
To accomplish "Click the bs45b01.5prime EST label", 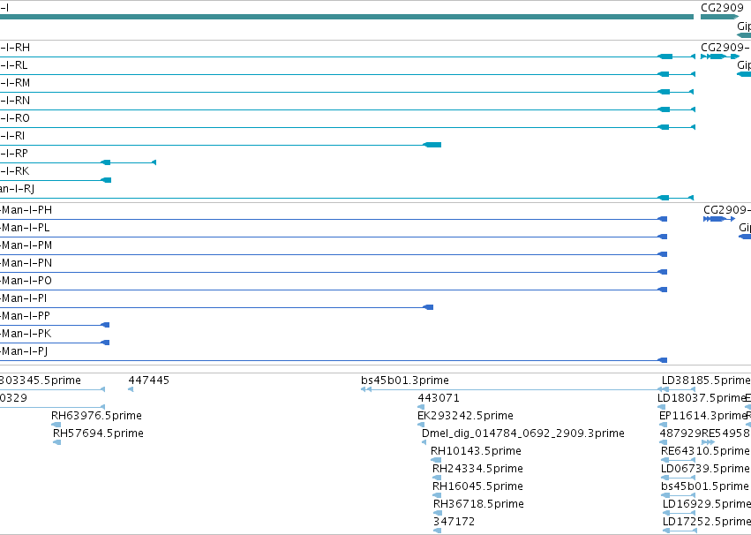I will (x=704, y=486).
